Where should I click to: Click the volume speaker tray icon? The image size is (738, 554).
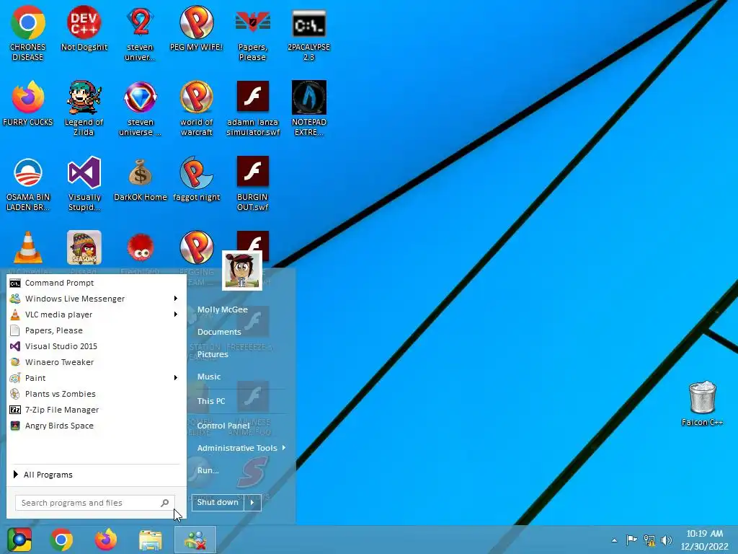[x=666, y=540]
